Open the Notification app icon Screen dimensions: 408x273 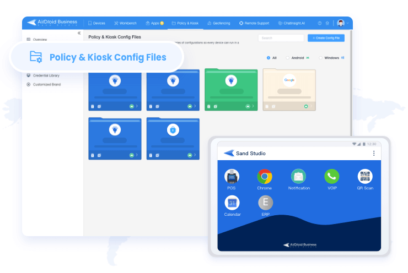[298, 177]
